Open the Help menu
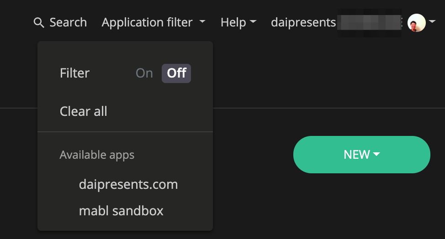Screen dimensions: 445x239 coord(233,22)
